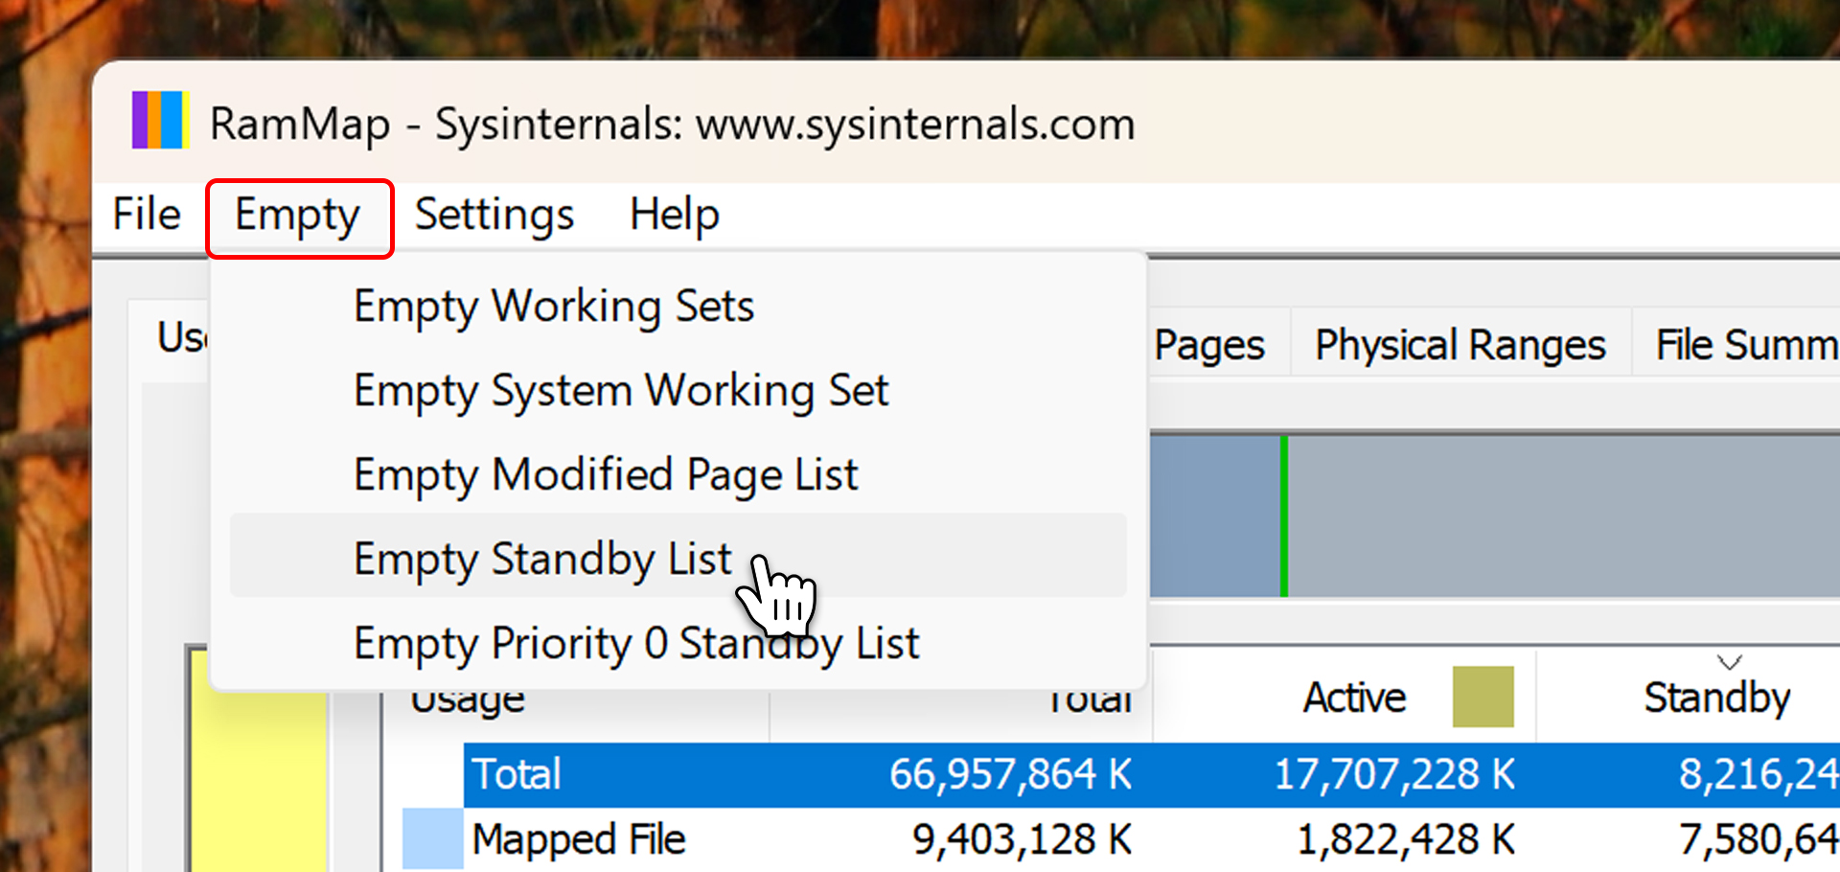Open the Settings menu
Screen dimensions: 1840x872
click(x=494, y=215)
